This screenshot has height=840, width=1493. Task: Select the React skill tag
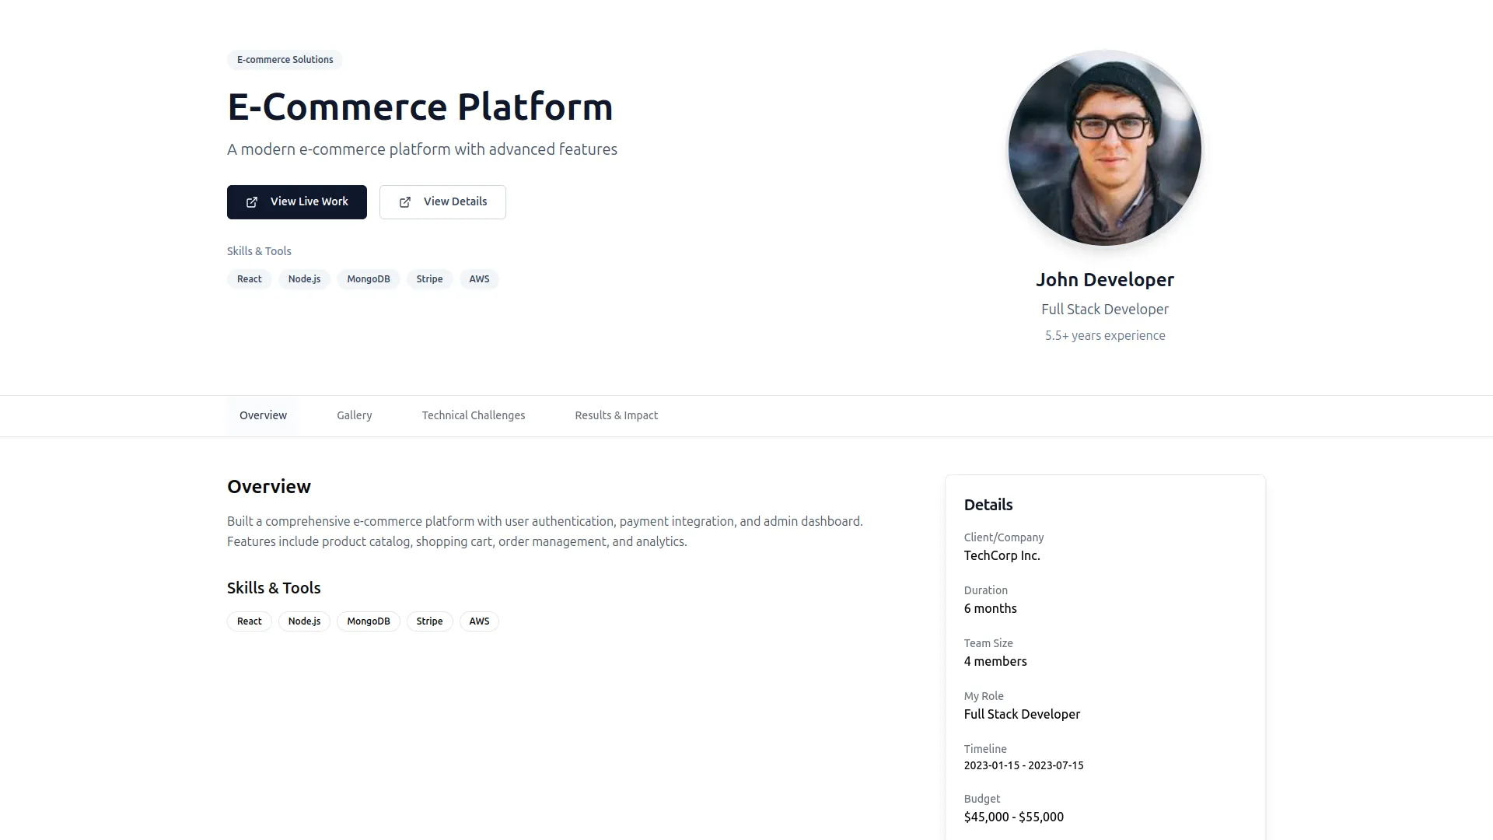(249, 279)
